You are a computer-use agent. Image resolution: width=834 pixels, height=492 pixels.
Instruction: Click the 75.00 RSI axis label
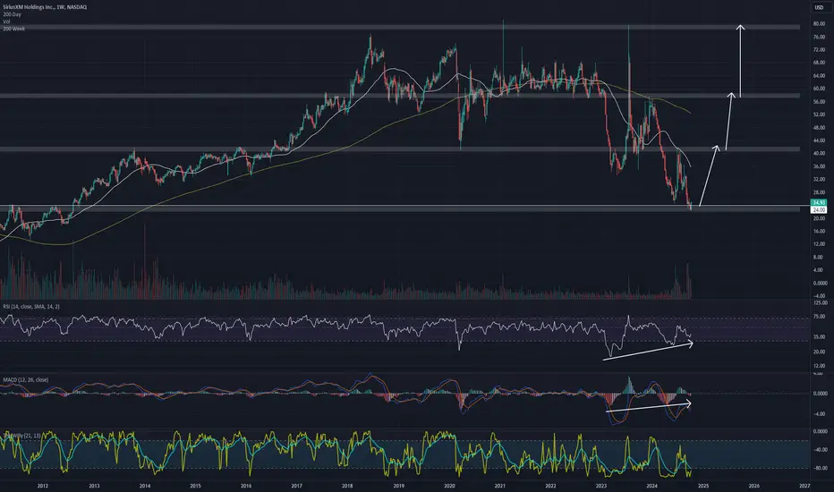tap(819, 317)
